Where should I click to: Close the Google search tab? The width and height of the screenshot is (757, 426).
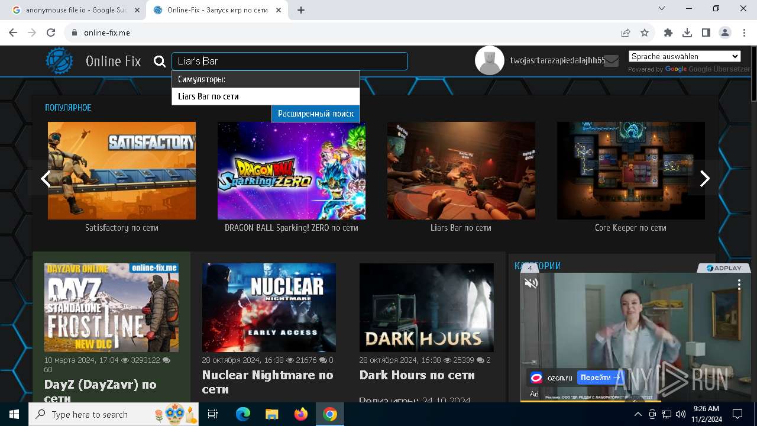136,10
